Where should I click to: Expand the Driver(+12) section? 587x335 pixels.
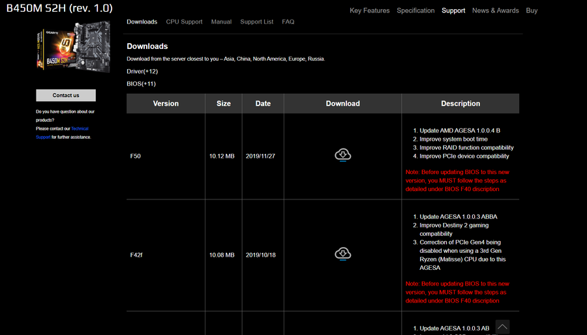142,72
